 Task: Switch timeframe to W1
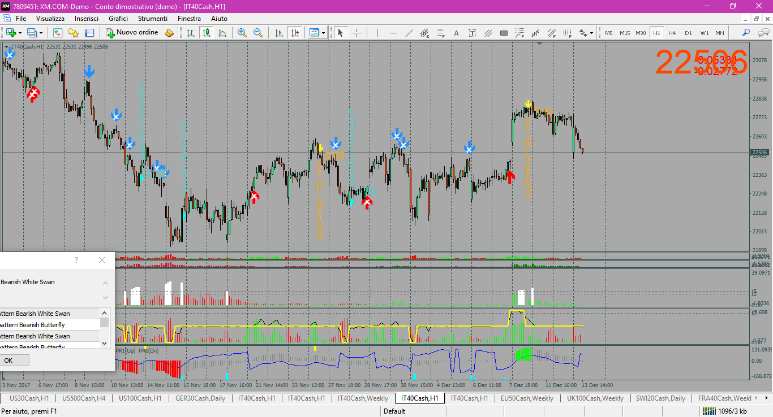point(704,33)
